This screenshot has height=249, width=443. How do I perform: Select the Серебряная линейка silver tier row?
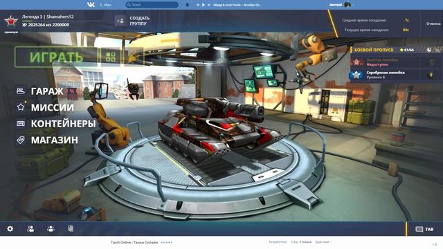pos(396,75)
